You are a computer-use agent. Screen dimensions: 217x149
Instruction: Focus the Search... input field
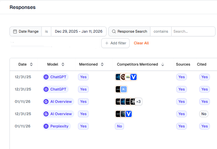[193, 31]
